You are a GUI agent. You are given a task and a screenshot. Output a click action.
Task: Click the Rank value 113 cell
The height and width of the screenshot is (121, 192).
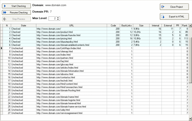(x=185, y=38)
